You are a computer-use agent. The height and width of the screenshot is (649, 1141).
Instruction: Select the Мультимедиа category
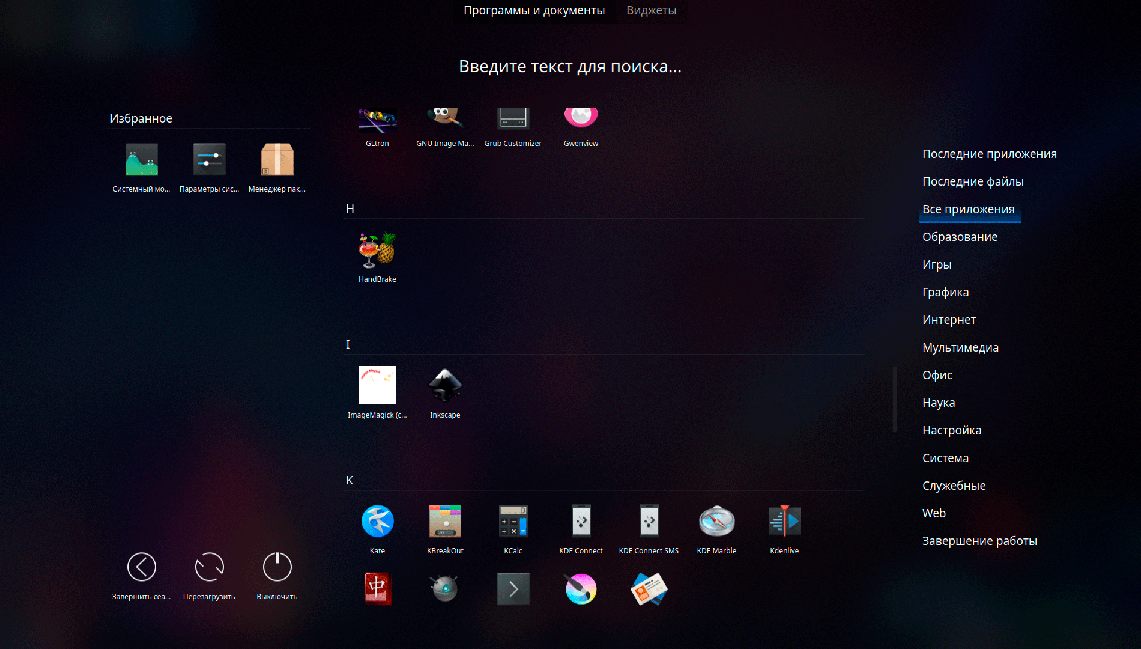tap(960, 347)
